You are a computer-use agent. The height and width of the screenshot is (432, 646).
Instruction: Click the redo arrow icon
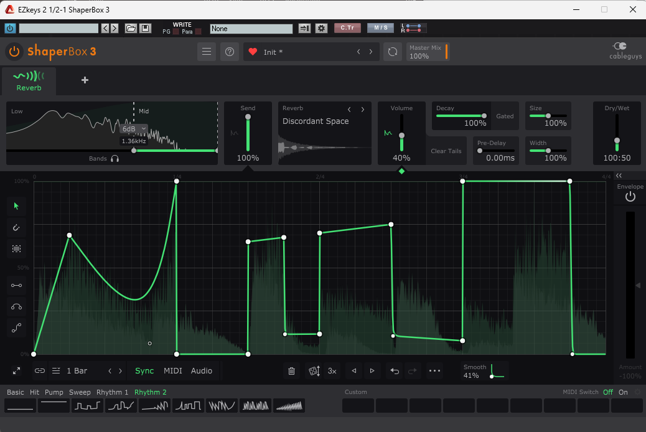(412, 371)
